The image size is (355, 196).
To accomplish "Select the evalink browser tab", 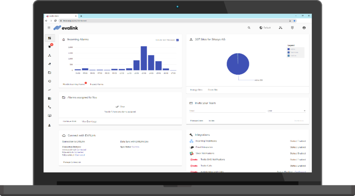I will point(61,16).
